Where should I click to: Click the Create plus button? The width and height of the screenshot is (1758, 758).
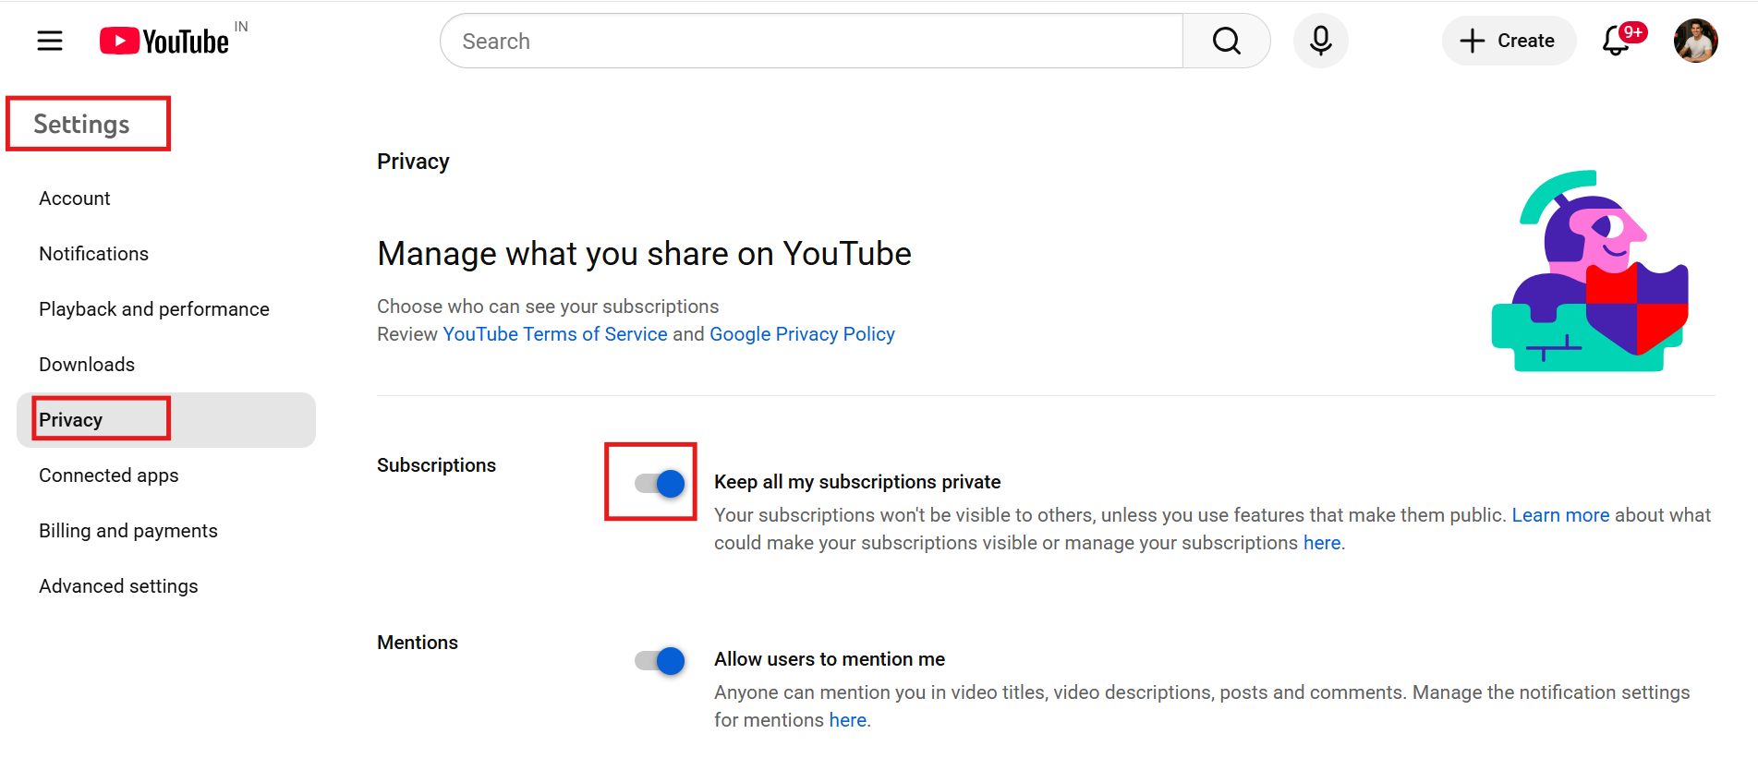coord(1508,41)
